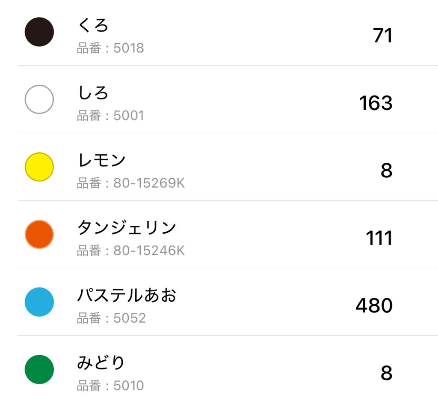
Task: Click the count 111 for タンジェリン
Action: tap(379, 238)
